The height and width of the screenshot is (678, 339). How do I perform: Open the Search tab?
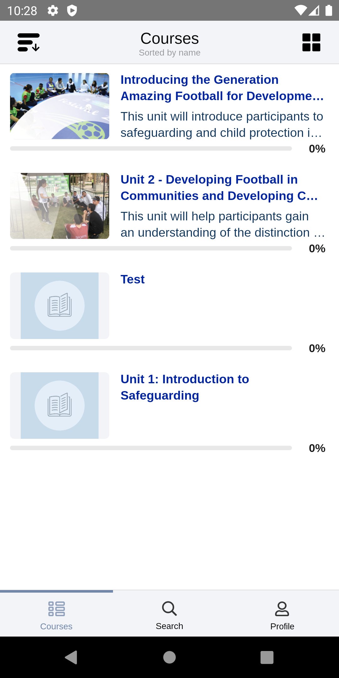(169, 615)
